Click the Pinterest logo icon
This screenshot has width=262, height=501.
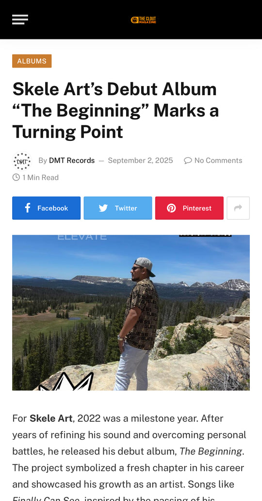pos(171,208)
